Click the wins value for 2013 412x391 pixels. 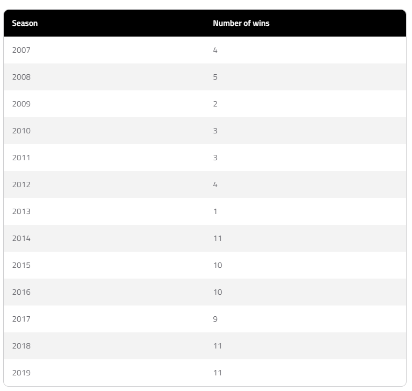pyautogui.click(x=215, y=211)
